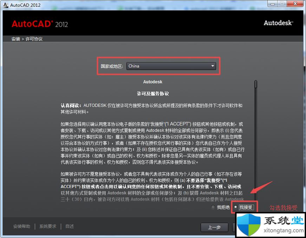The height and width of the screenshot is (238, 306).
Task: Open the 安装帮助 installation help link
Action: click(22, 226)
